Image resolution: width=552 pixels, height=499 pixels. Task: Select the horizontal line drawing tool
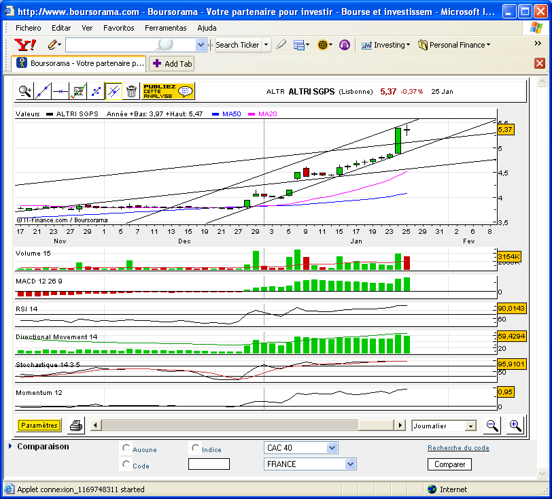[x=61, y=92]
